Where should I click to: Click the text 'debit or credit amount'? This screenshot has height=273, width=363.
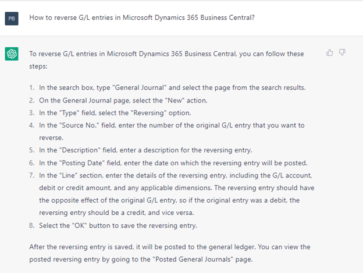[75, 188]
